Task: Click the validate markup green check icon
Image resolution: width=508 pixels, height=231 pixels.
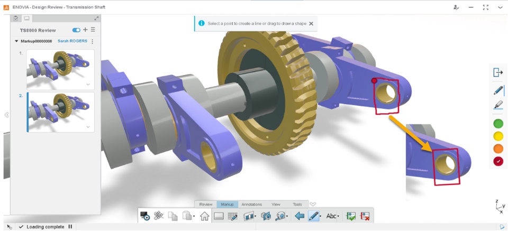Action: (350, 216)
